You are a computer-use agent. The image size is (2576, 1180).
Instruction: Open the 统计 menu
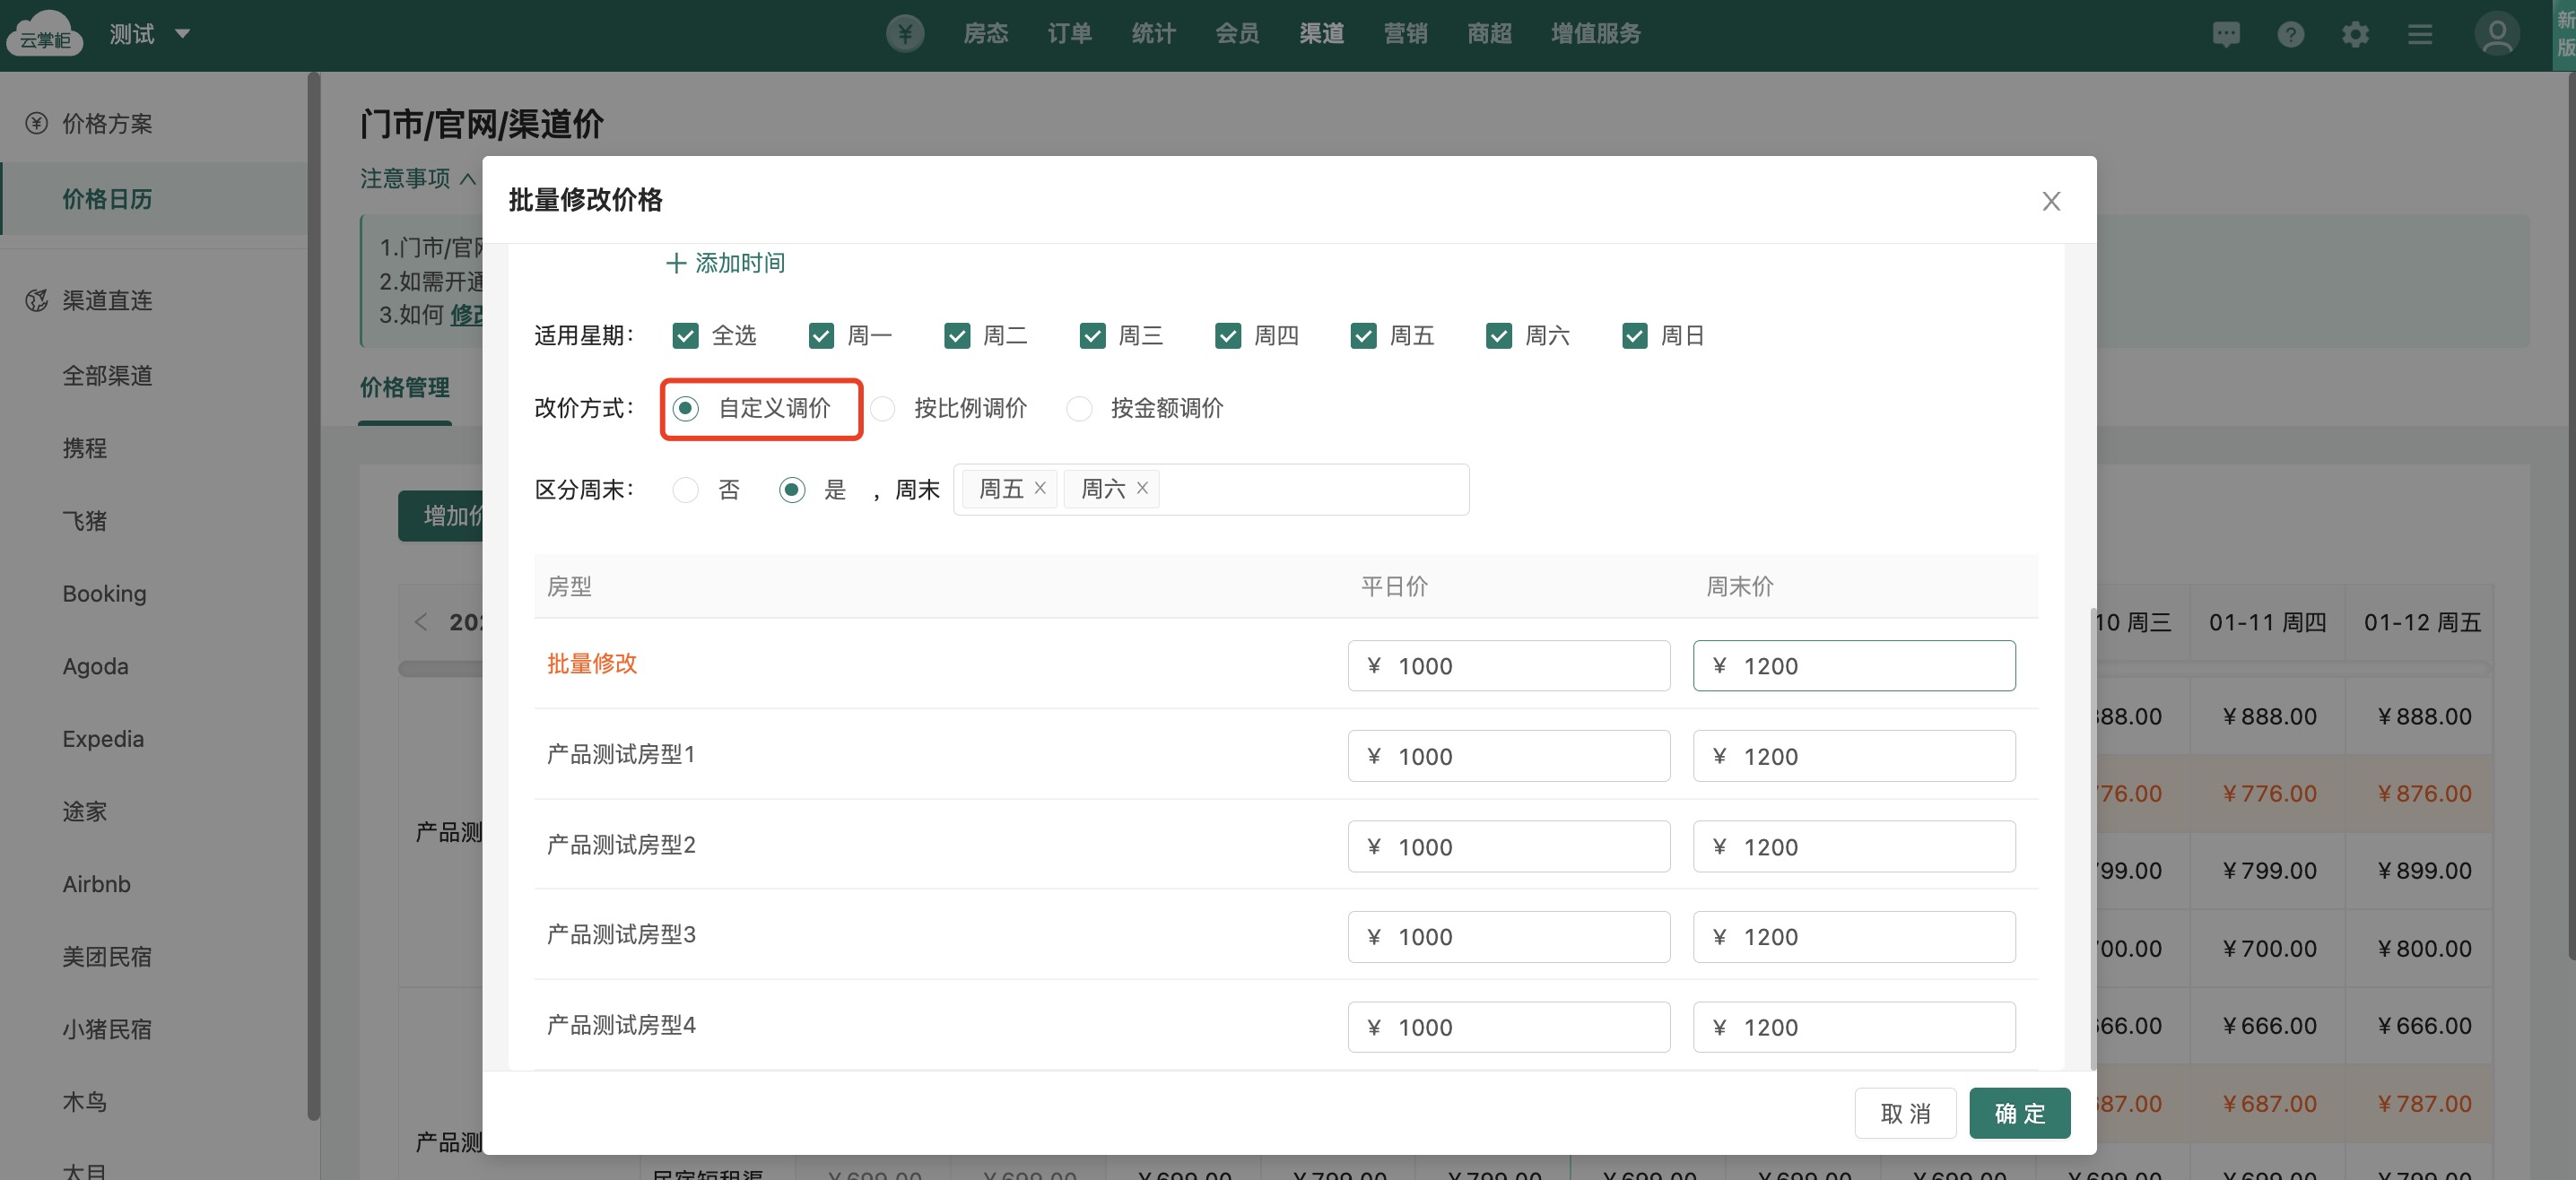click(x=1153, y=34)
